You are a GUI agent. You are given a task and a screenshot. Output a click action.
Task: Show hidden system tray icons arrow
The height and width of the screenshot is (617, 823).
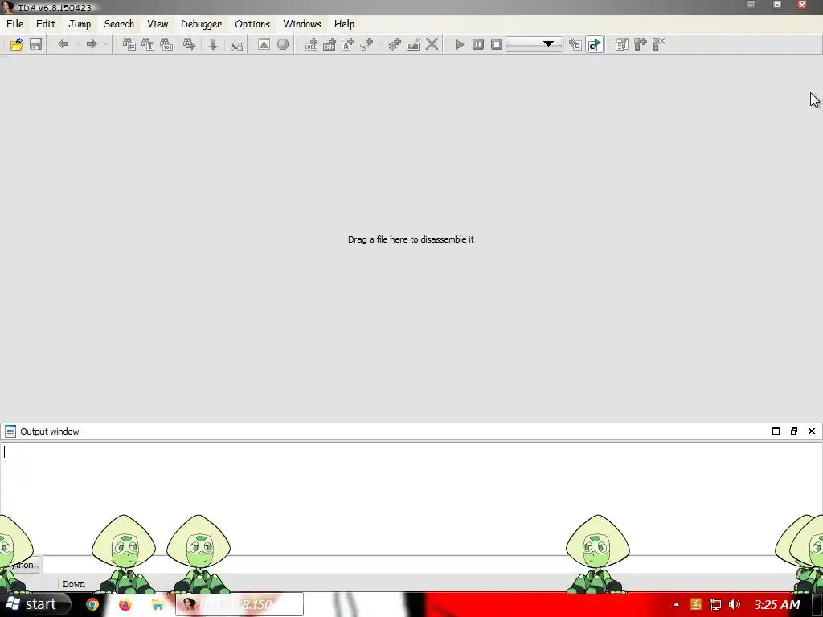click(676, 605)
